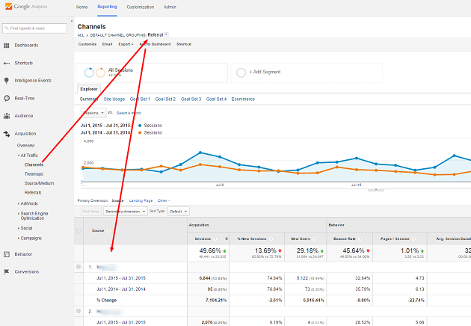Click the Shortcuts arrow icon
This screenshot has width=471, height=326.
[x=6, y=63]
